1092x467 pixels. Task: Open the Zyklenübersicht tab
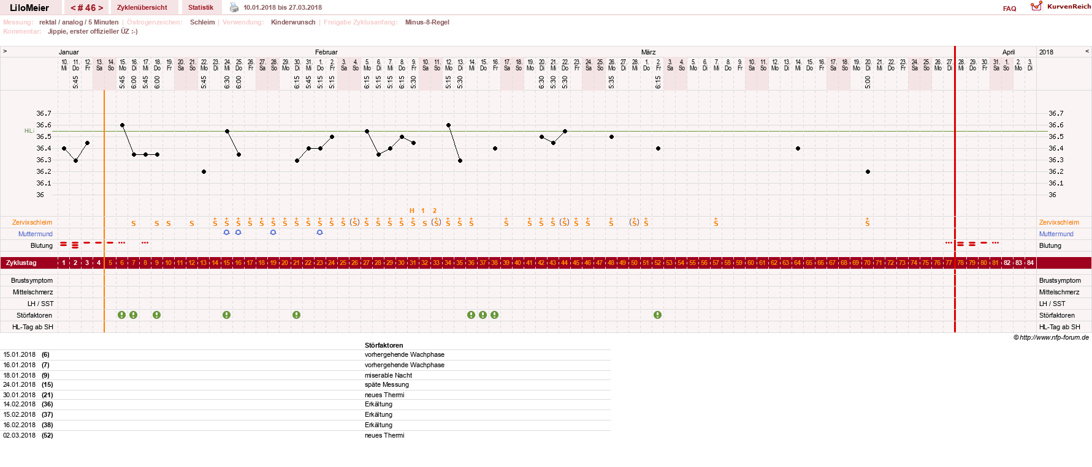click(142, 7)
